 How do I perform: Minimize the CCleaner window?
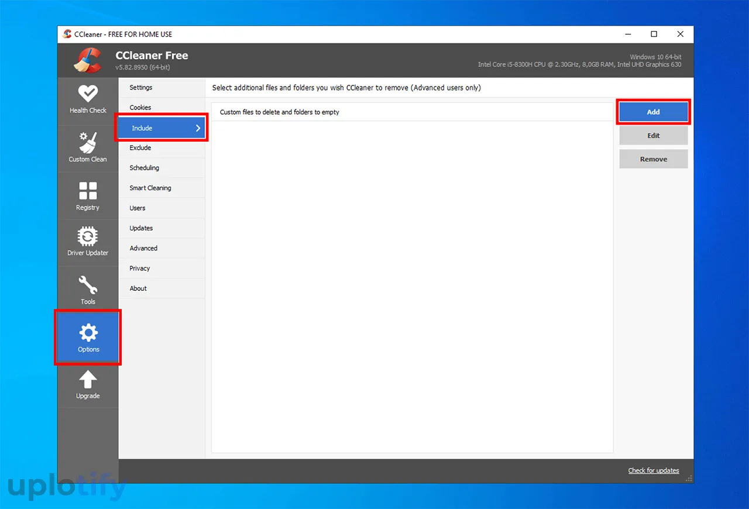coord(627,34)
